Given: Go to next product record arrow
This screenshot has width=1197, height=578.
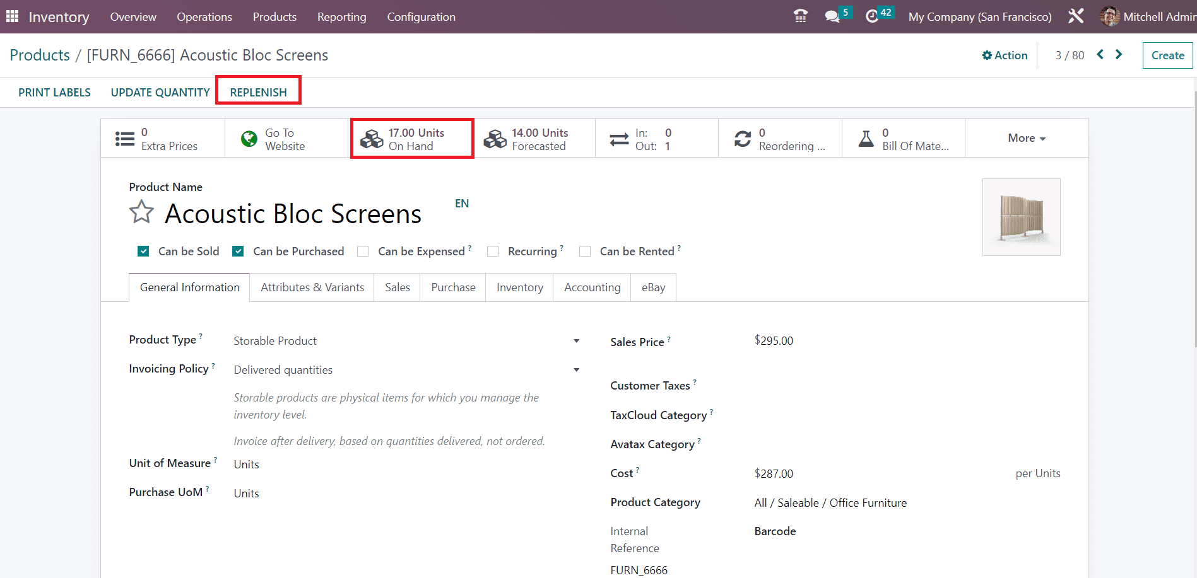Looking at the screenshot, I should coord(1119,55).
